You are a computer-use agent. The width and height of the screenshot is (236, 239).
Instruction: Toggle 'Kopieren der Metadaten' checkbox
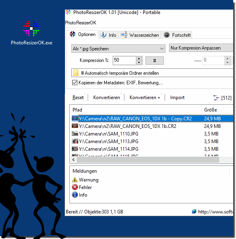tap(75, 83)
